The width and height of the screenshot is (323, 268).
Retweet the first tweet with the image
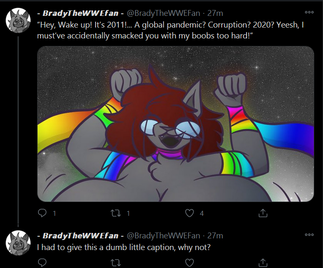(116, 213)
